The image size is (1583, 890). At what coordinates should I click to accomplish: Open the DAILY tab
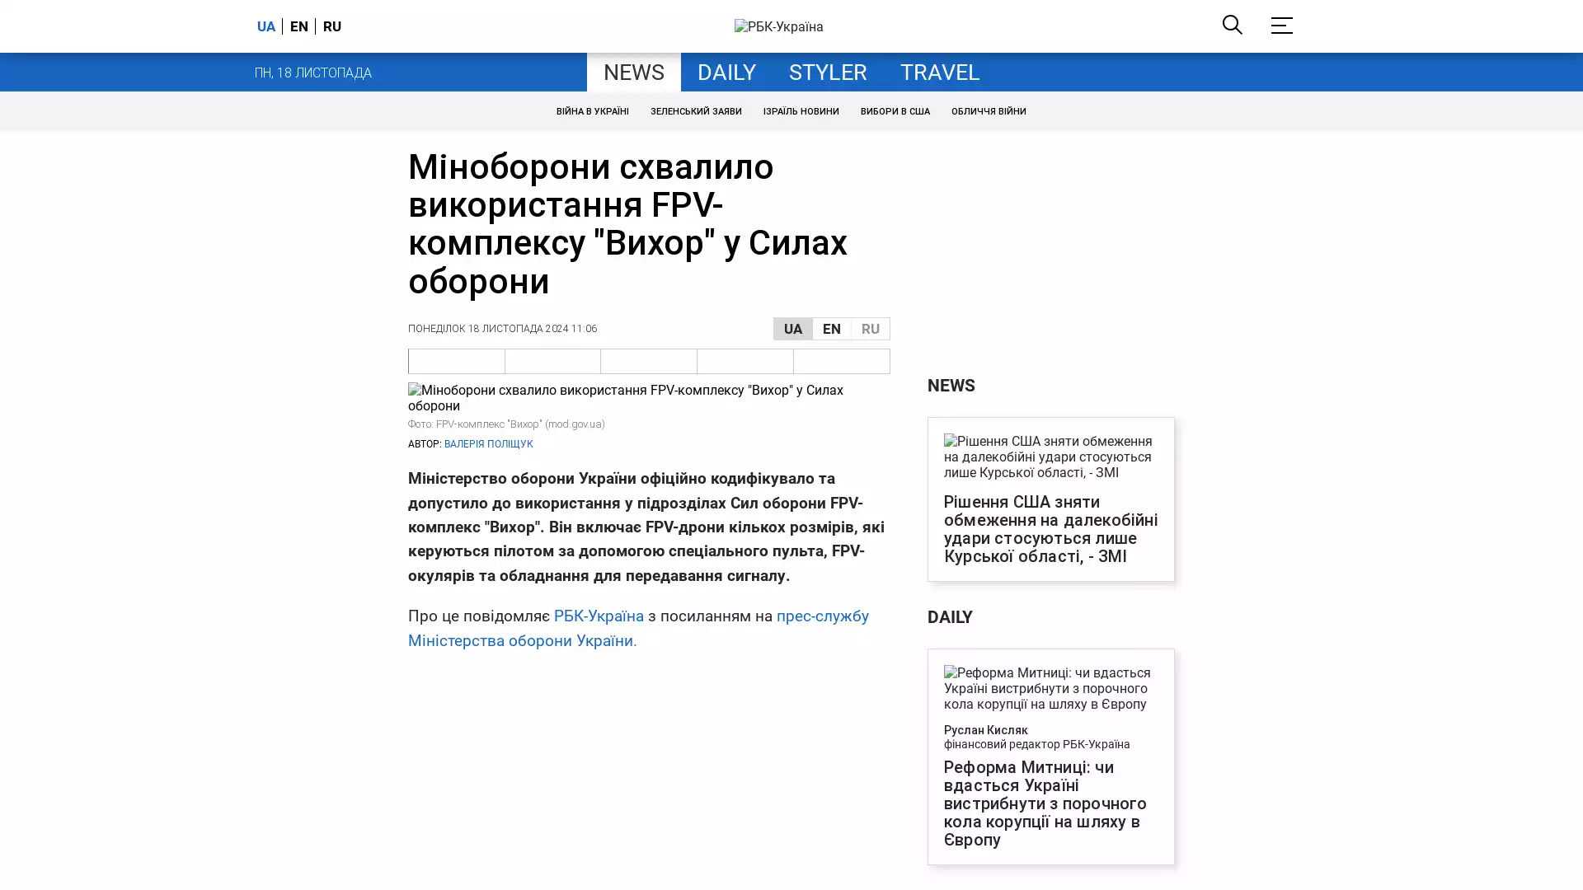(726, 73)
